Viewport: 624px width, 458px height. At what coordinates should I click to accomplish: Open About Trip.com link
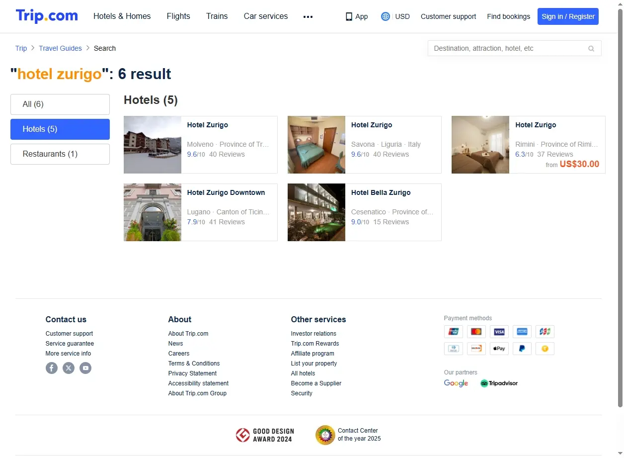pyautogui.click(x=188, y=334)
